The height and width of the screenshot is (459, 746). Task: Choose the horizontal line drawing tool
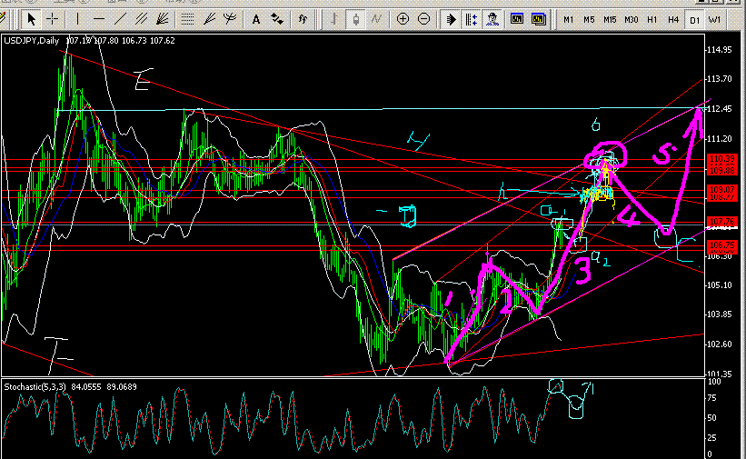tap(99, 18)
